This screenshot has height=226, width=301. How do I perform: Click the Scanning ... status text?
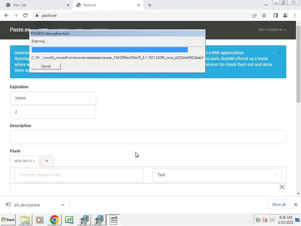tap(40, 41)
